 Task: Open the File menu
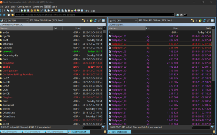tap(1, 7)
